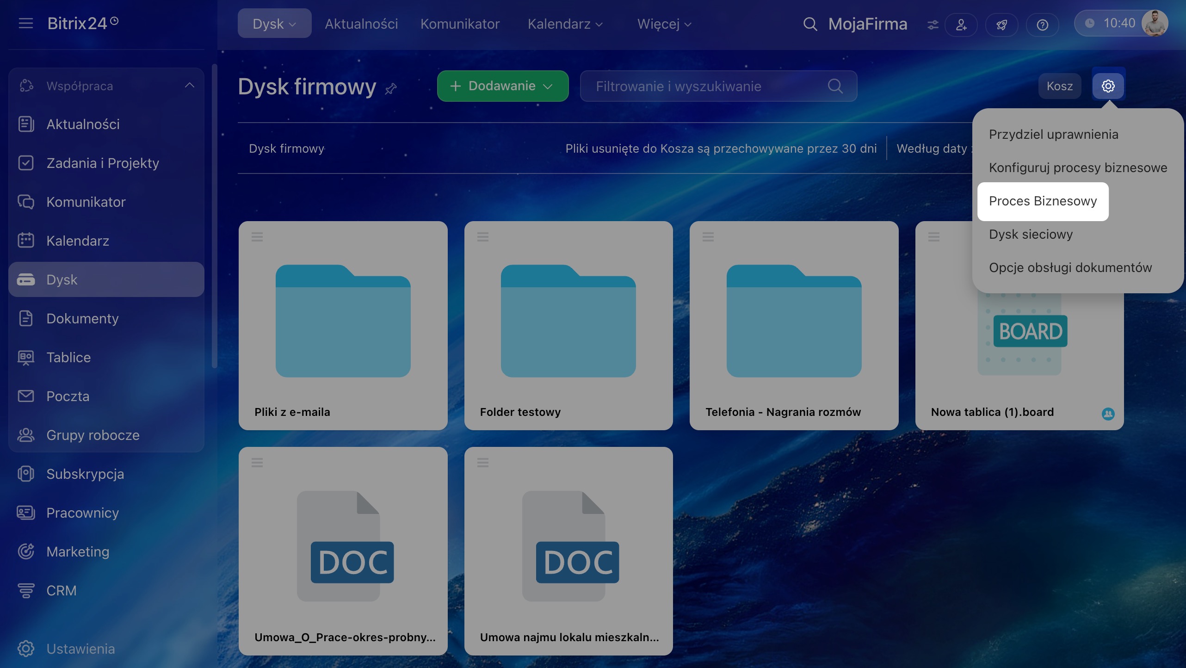Open the Folder testowy thumbnail
Viewport: 1186px width, 668px height.
click(568, 321)
